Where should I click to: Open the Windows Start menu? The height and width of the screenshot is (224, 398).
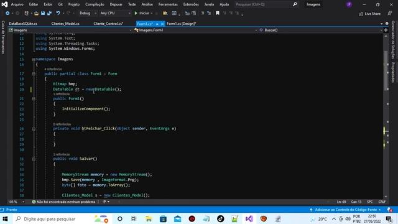(x=5, y=218)
